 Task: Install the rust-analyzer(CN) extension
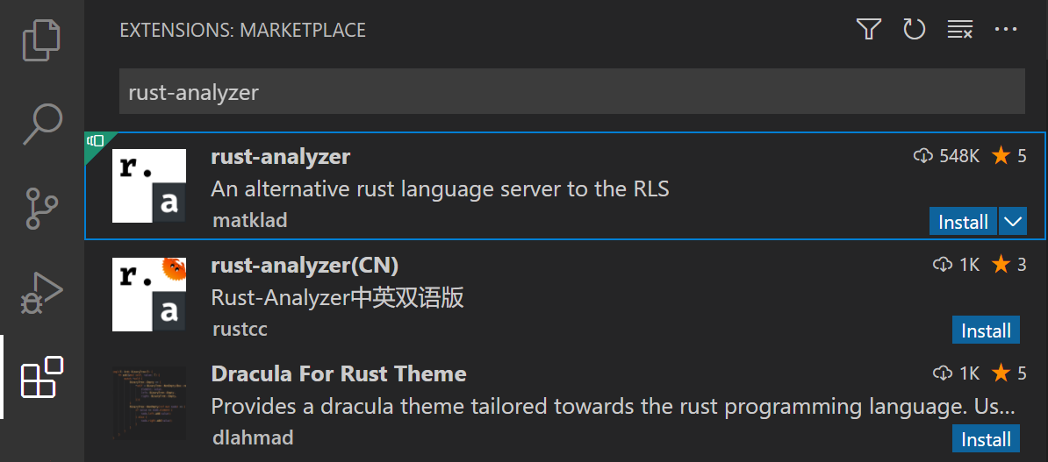pyautogui.click(x=986, y=331)
